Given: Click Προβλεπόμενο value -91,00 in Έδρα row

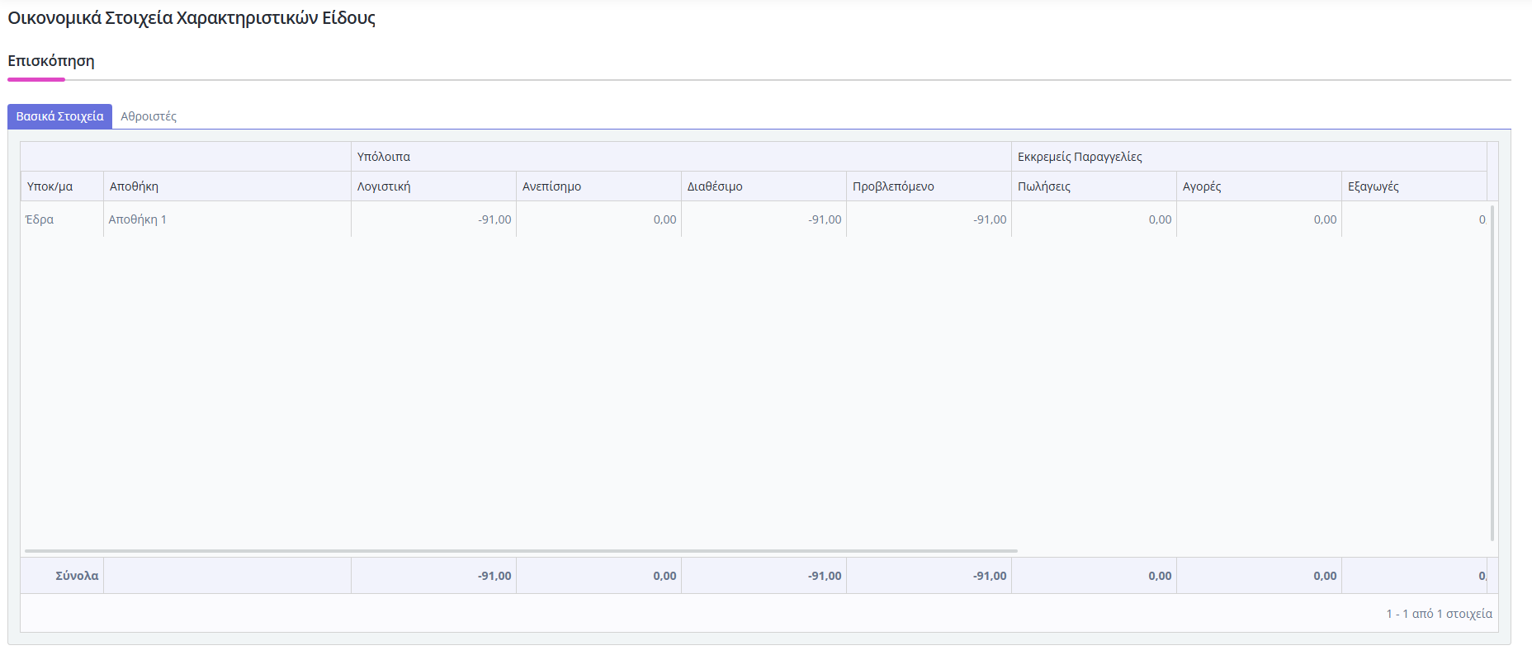Looking at the screenshot, I should pyautogui.click(x=929, y=219).
